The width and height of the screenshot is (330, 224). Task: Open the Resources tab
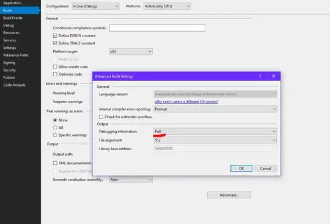tap(11, 33)
